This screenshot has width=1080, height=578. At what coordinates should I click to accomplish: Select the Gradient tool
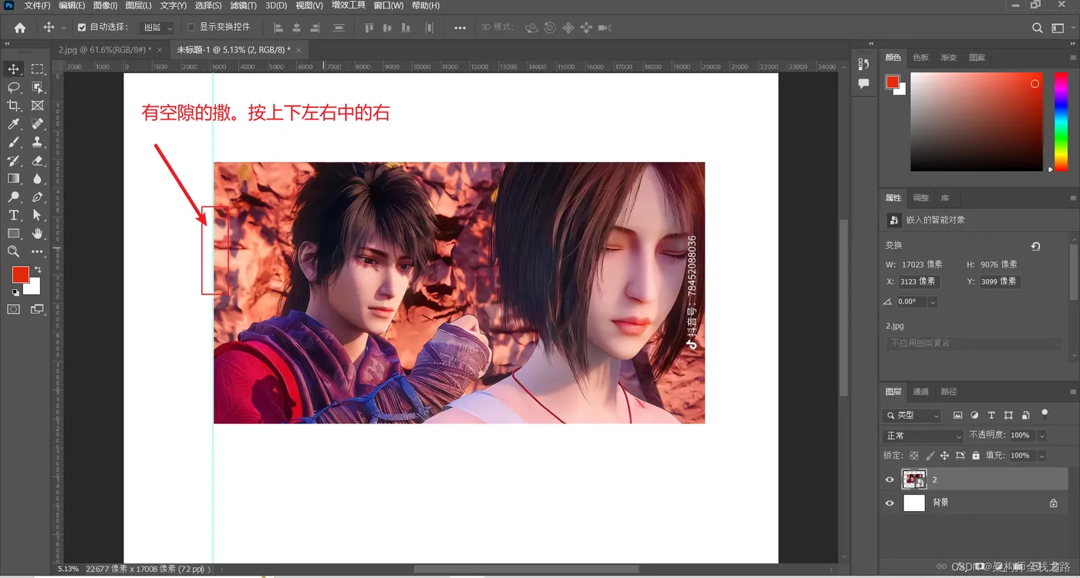pos(14,179)
